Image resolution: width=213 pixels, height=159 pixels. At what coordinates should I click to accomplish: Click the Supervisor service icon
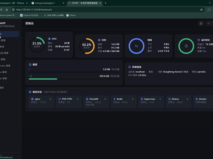142,99
